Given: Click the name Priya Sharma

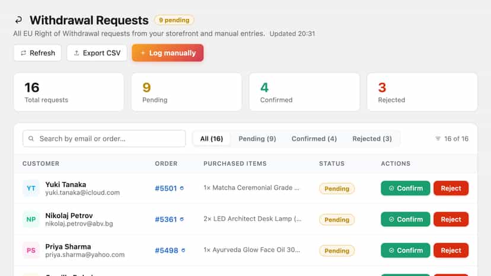Looking at the screenshot, I should coord(68,246).
